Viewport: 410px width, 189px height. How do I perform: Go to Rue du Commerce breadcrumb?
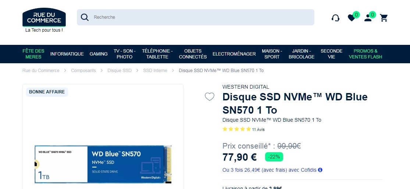click(x=41, y=71)
